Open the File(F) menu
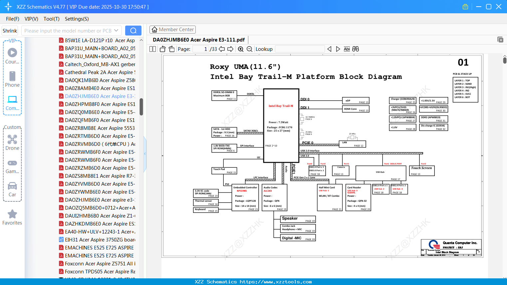Screen dimensions: 507x285 pos(13,19)
